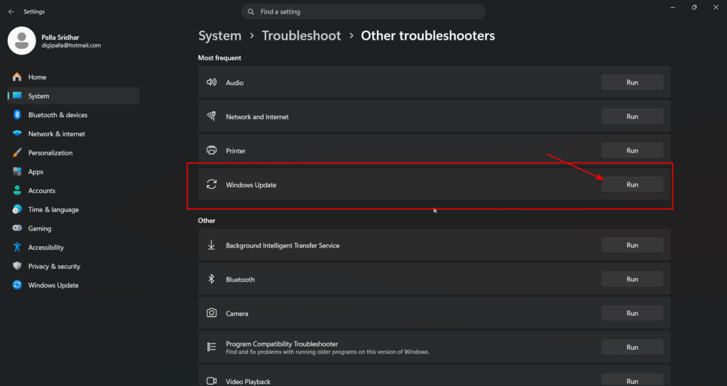Open Gaming settings page

click(x=74, y=228)
